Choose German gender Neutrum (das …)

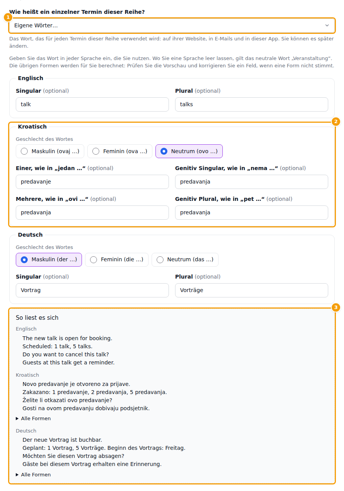(185, 260)
